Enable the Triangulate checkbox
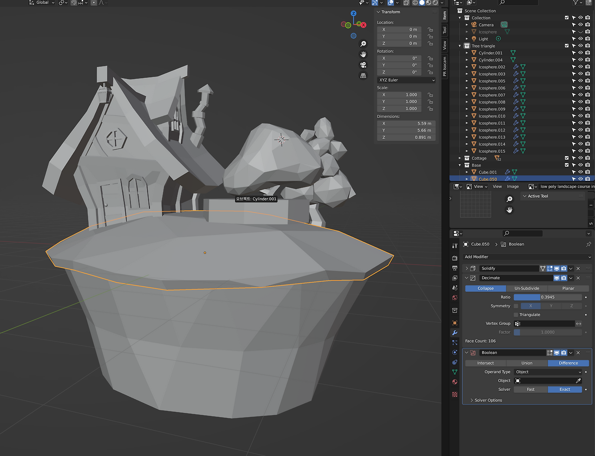 click(x=516, y=315)
